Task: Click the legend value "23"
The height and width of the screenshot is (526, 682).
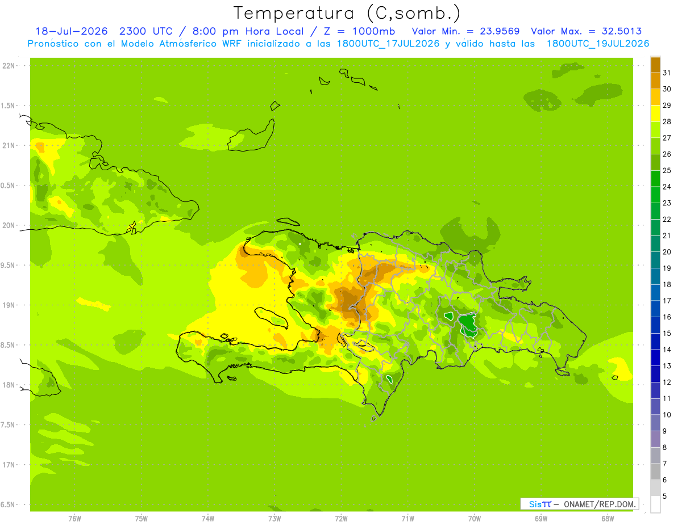Action: click(x=667, y=203)
